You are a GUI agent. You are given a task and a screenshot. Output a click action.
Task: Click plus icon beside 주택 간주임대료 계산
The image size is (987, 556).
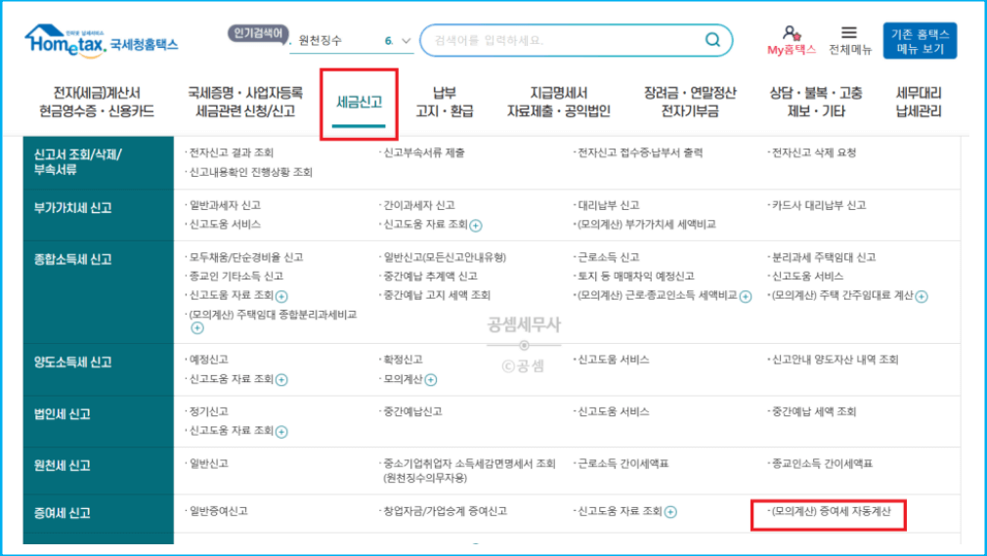(922, 297)
